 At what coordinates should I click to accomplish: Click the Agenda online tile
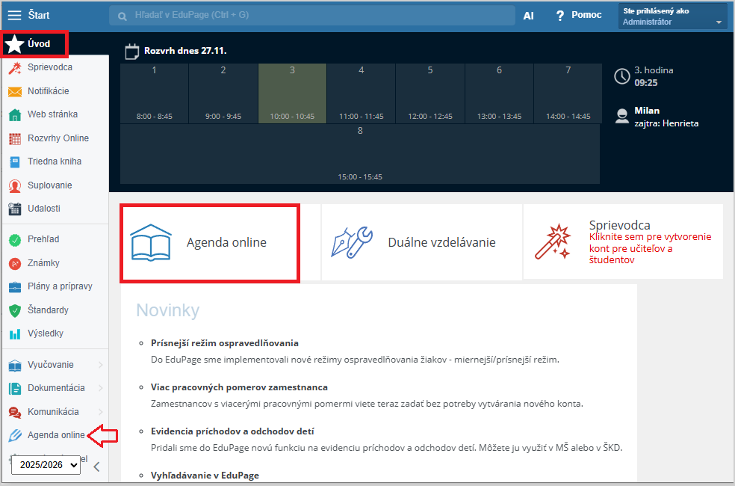coord(210,243)
